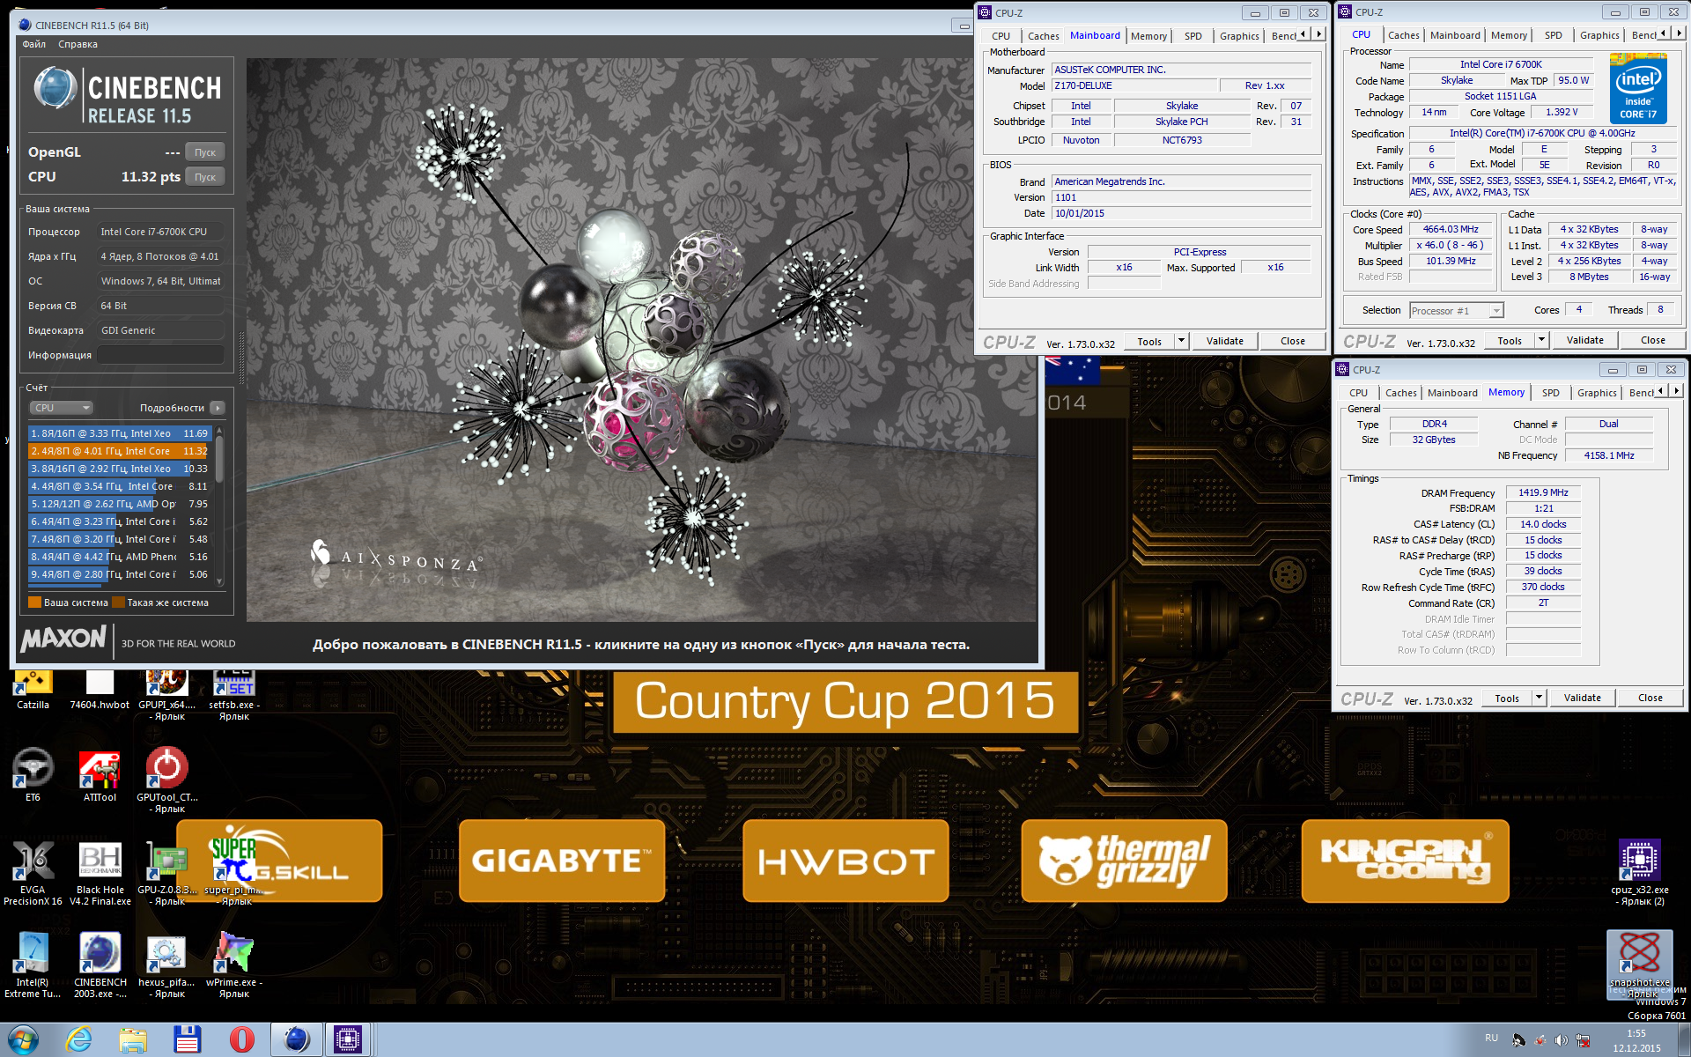The width and height of the screenshot is (1691, 1057).
Task: Expand Подробности details arrow in Cinebench
Action: tap(218, 408)
